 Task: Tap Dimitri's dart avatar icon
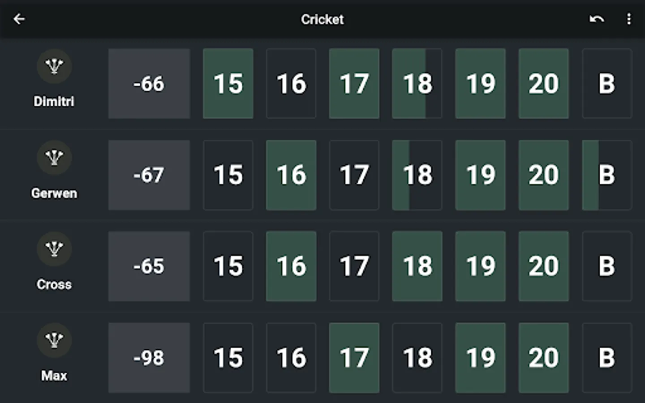click(54, 66)
